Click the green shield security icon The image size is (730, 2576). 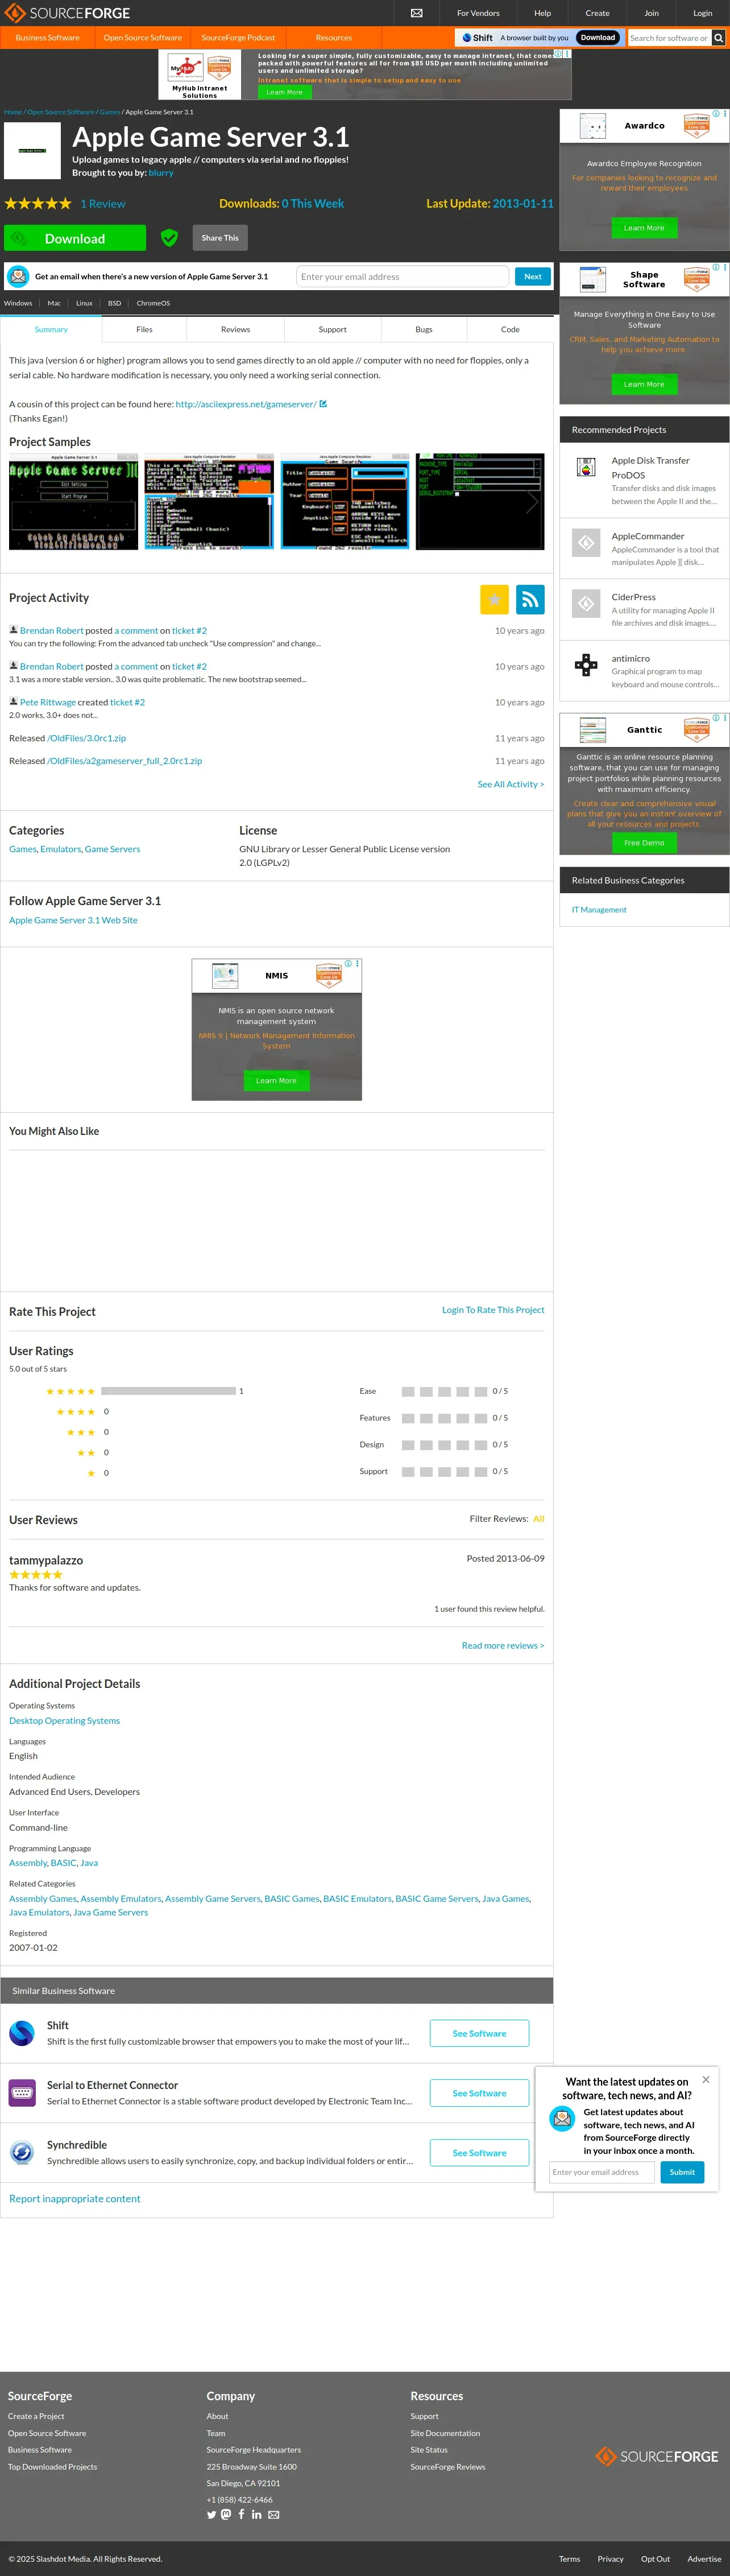pyautogui.click(x=169, y=238)
